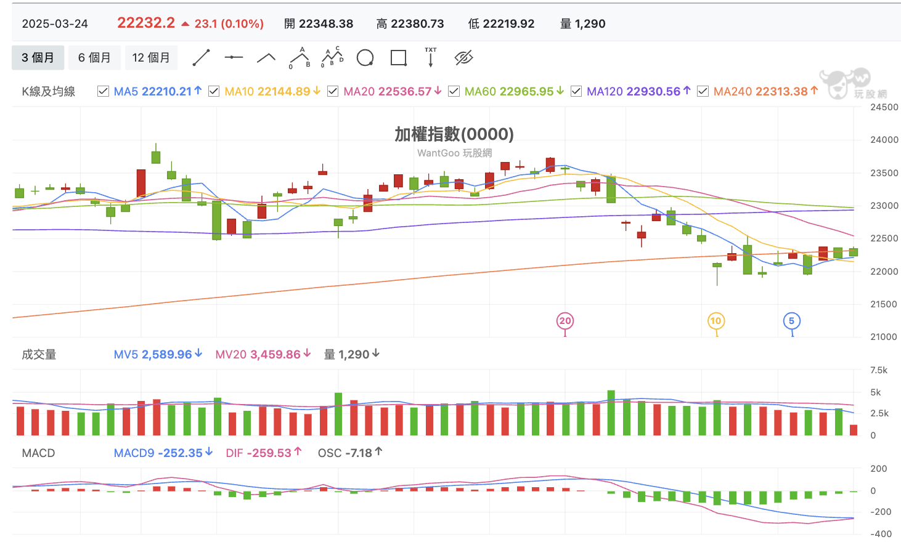
Task: Choose the circle drawing tool
Action: pyautogui.click(x=365, y=58)
